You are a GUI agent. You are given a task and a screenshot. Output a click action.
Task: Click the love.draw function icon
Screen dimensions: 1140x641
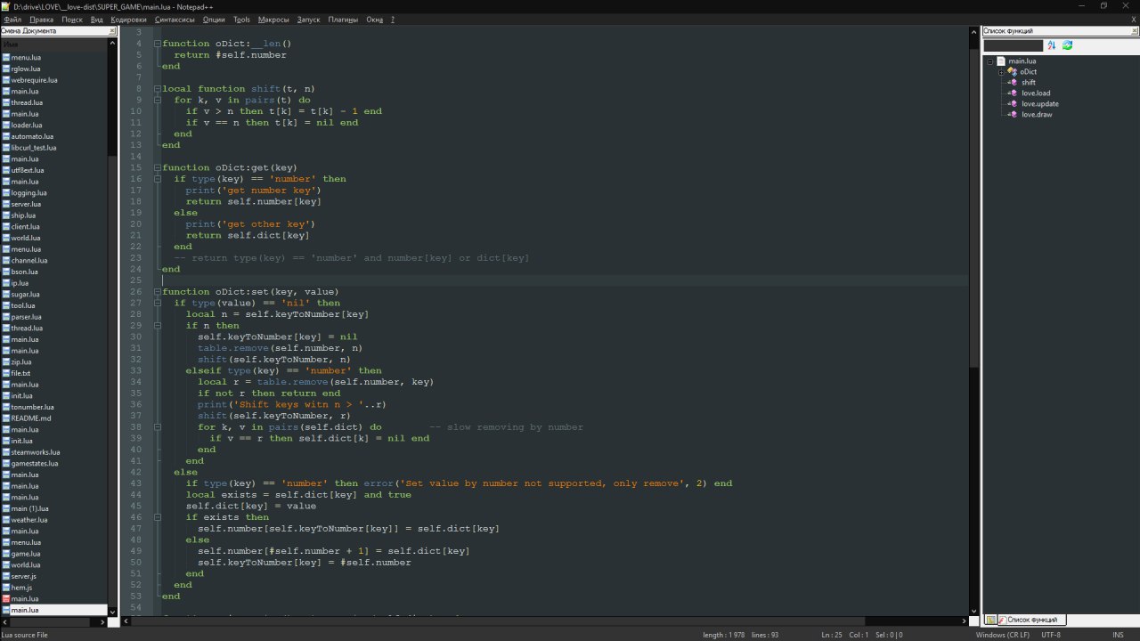click(x=1013, y=115)
